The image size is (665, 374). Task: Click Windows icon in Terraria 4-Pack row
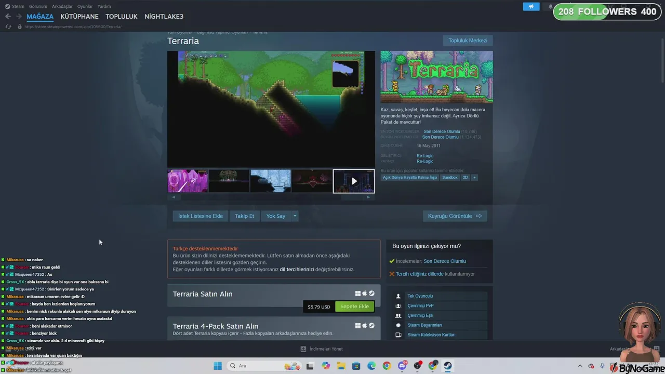coord(358,326)
